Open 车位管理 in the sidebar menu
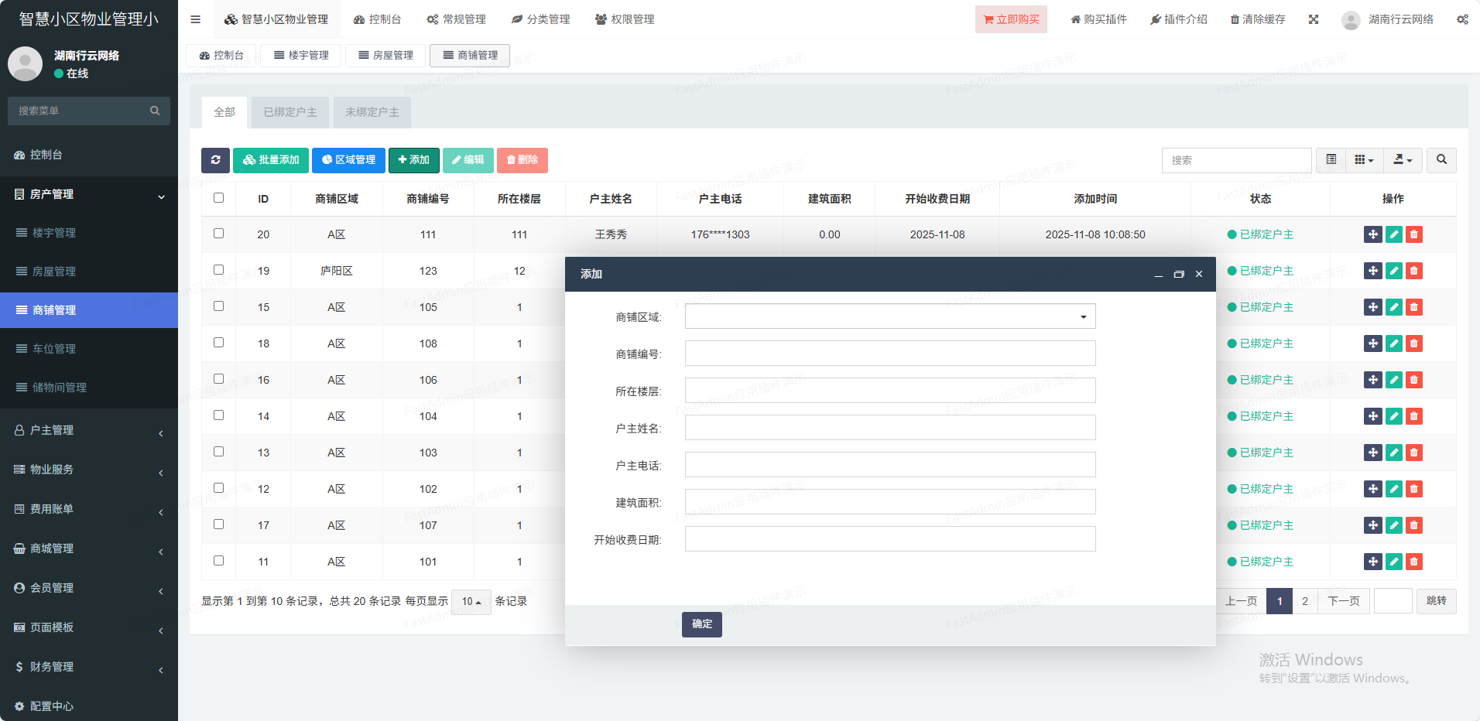This screenshot has width=1480, height=721. pyautogui.click(x=54, y=349)
